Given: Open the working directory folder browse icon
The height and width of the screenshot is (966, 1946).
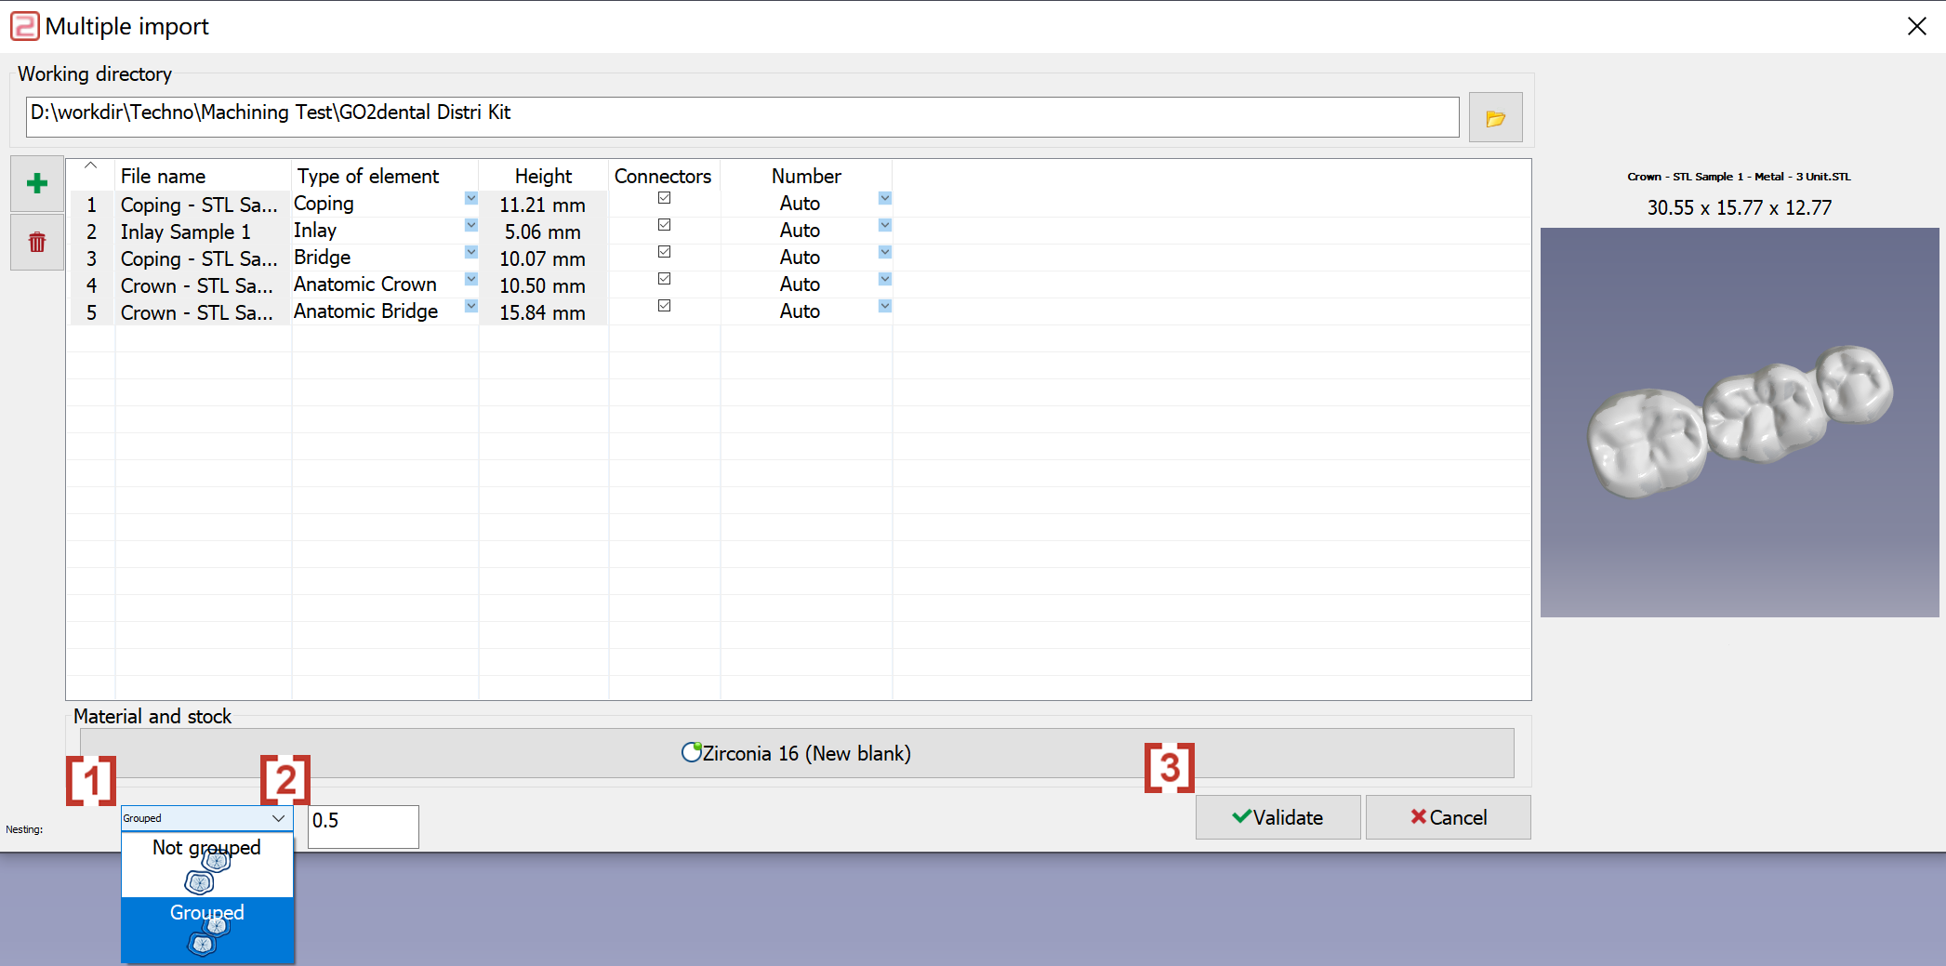Looking at the screenshot, I should [x=1495, y=118].
